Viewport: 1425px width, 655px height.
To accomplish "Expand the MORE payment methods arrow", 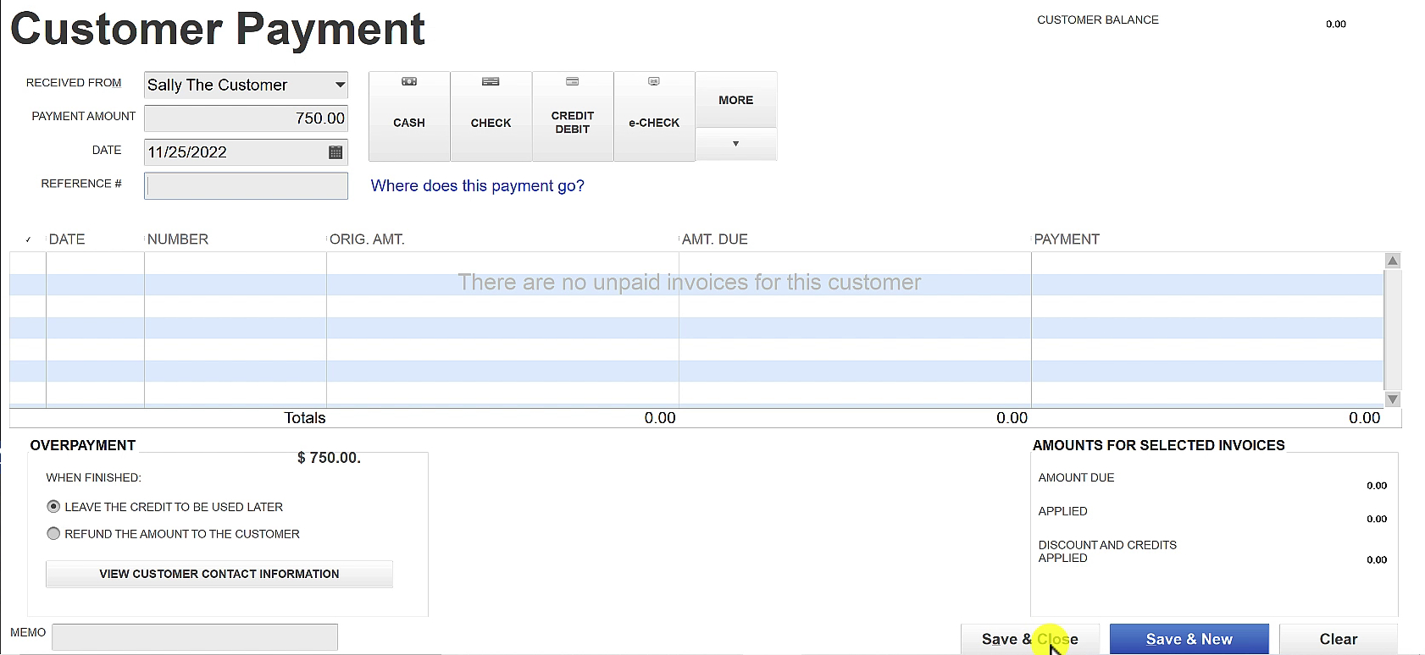I will 735,144.
